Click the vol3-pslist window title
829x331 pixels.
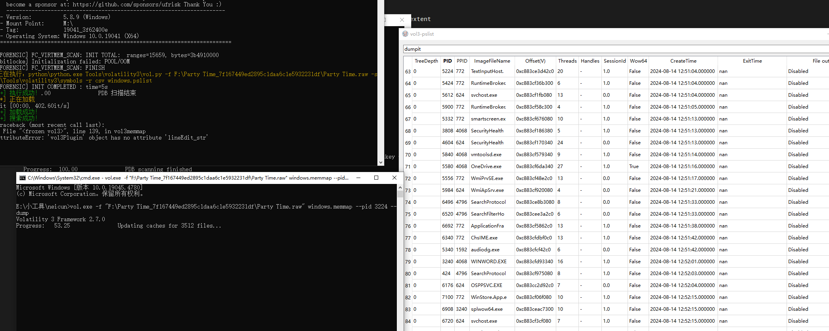[x=422, y=34]
